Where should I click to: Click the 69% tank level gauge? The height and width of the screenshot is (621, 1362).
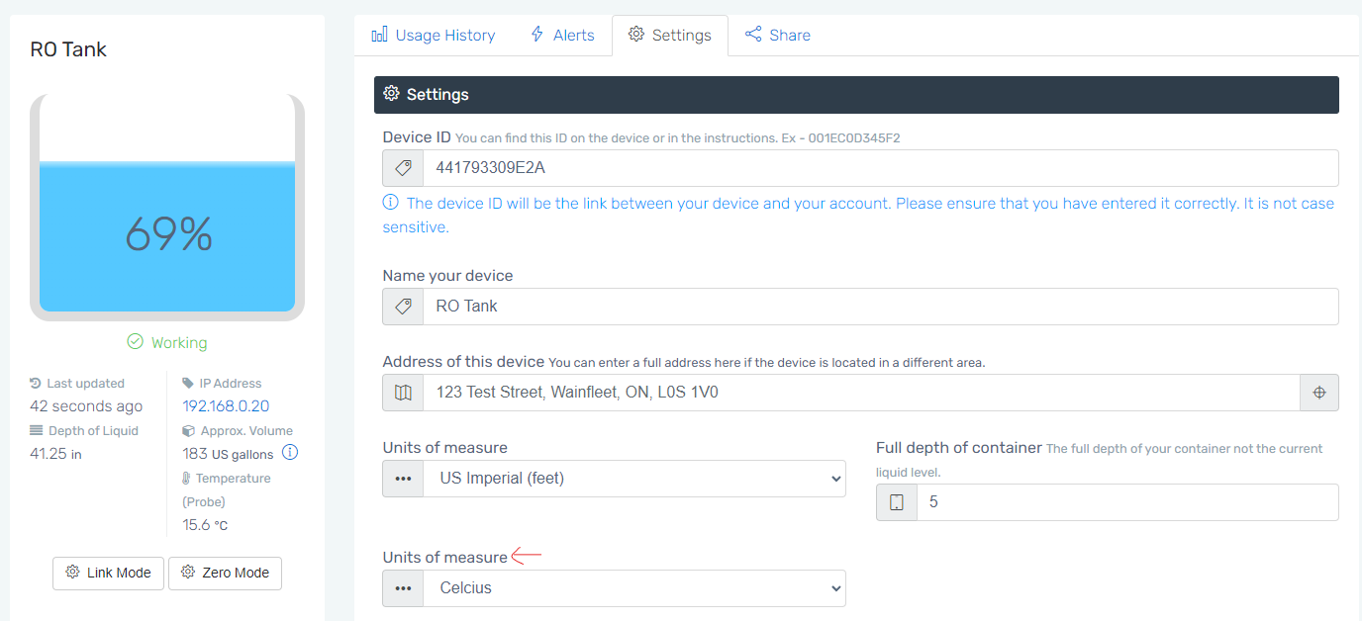(x=167, y=208)
